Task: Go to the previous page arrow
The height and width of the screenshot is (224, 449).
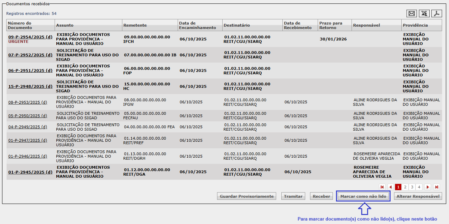Action: coord(391,187)
